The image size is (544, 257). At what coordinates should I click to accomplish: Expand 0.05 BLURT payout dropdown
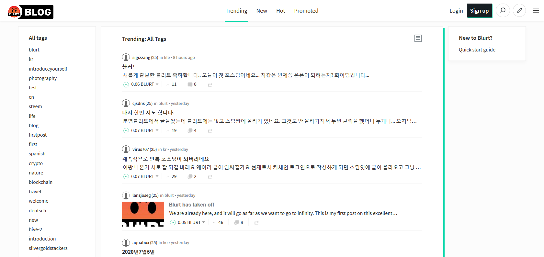click(x=191, y=222)
